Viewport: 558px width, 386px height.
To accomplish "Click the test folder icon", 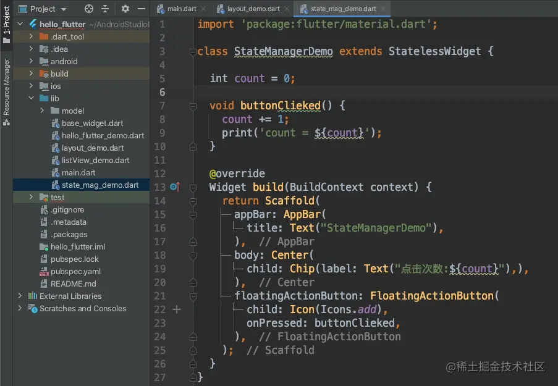I will point(44,197).
